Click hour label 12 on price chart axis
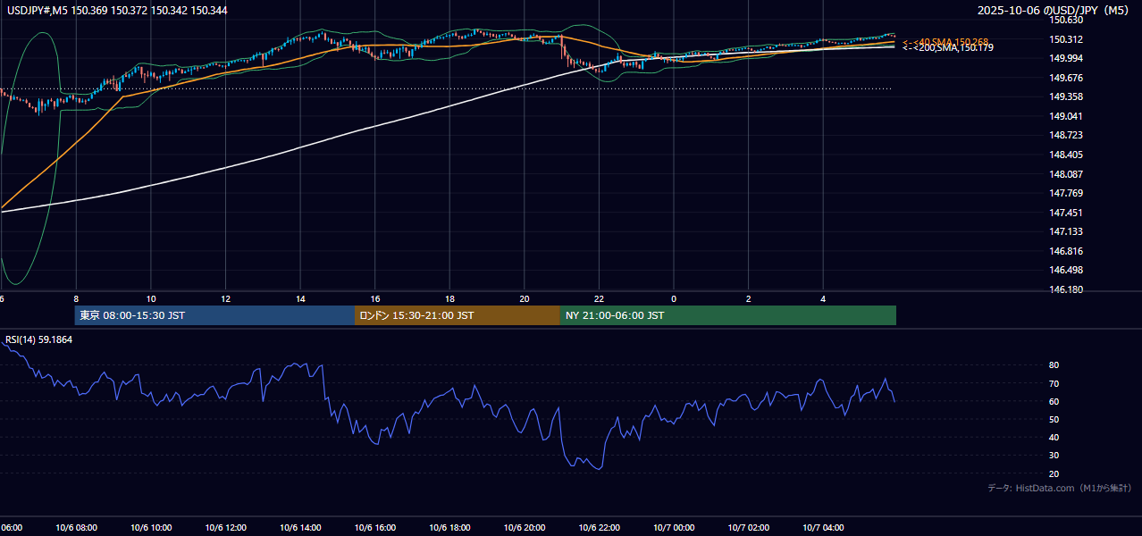Screen dimensions: 1142x536 [x=226, y=299]
